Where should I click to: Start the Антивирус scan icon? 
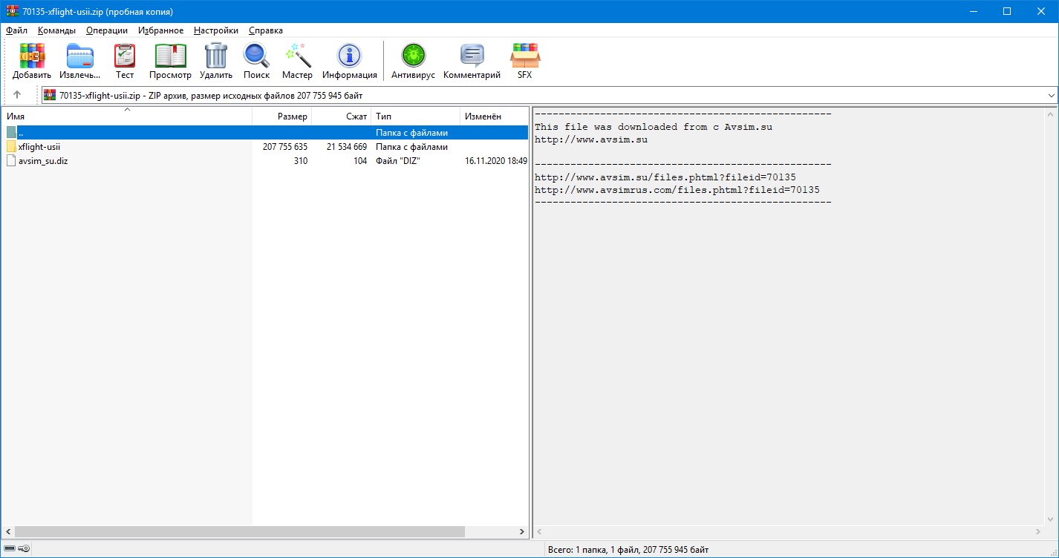coord(413,56)
